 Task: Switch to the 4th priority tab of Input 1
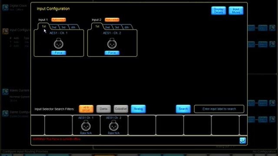(73, 27)
